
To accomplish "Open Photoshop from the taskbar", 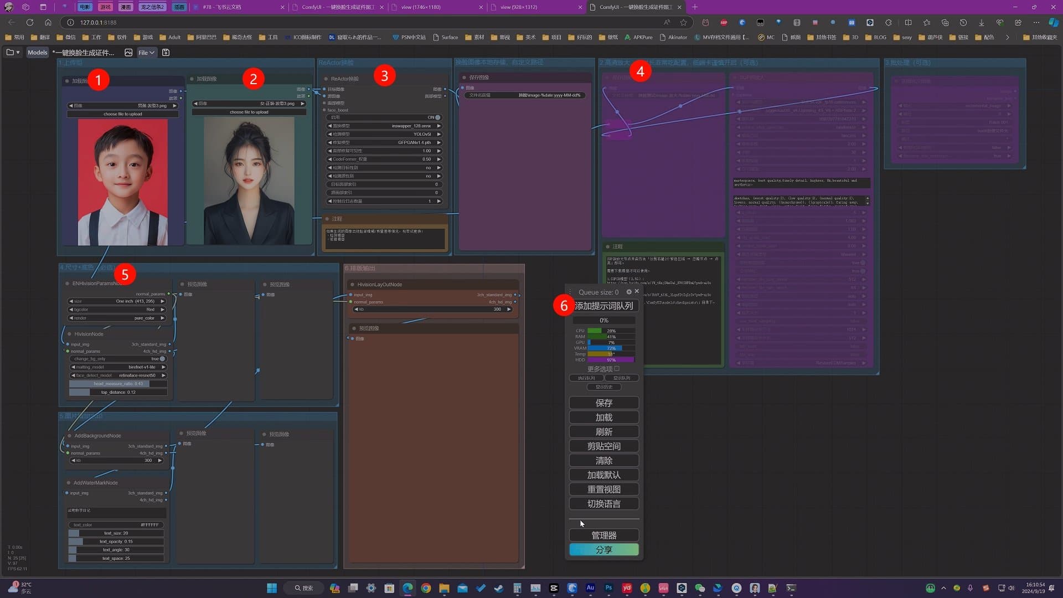I will click(x=608, y=588).
